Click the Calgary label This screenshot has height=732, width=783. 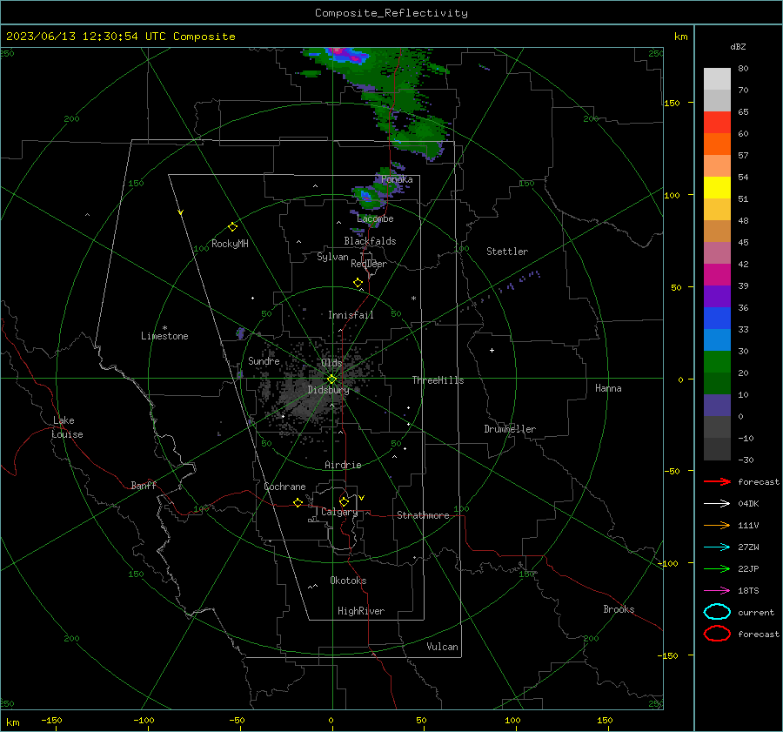[339, 512]
